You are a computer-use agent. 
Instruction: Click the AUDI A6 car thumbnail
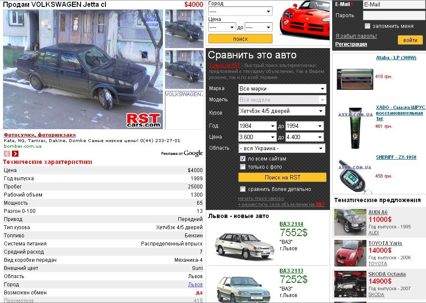(350, 222)
